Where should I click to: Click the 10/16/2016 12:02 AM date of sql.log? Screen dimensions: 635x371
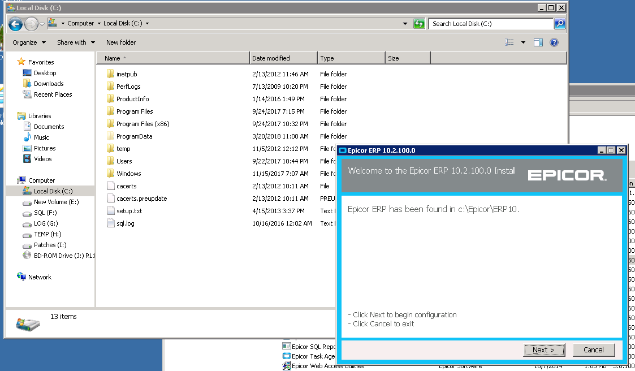coord(282,223)
